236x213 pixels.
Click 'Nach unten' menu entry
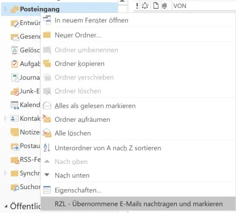138,175
